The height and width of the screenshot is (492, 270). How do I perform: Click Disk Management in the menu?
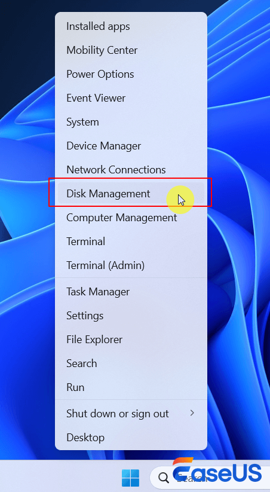click(x=131, y=194)
